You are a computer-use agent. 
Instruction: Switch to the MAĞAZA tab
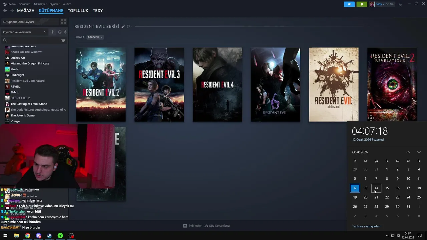click(x=26, y=11)
